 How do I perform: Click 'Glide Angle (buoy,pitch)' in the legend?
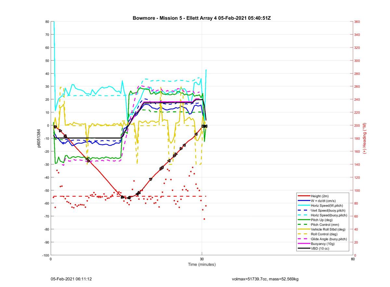(329, 239)
